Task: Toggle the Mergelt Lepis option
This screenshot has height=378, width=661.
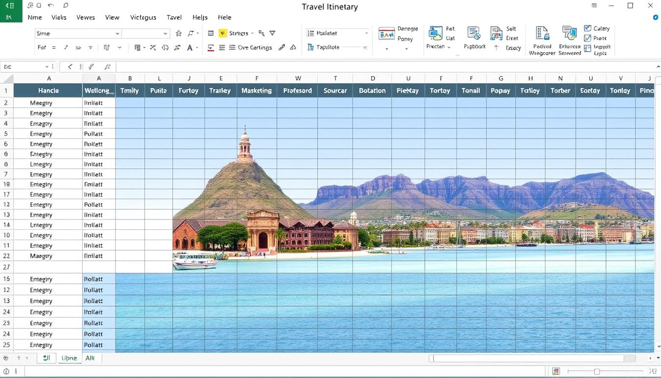Action: tap(588, 47)
